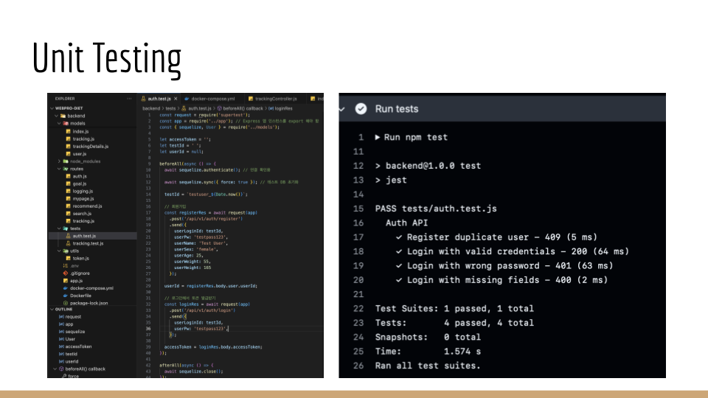The height and width of the screenshot is (398, 708).
Task: Close the auth.test.js editor tab
Action: pyautogui.click(x=176, y=99)
